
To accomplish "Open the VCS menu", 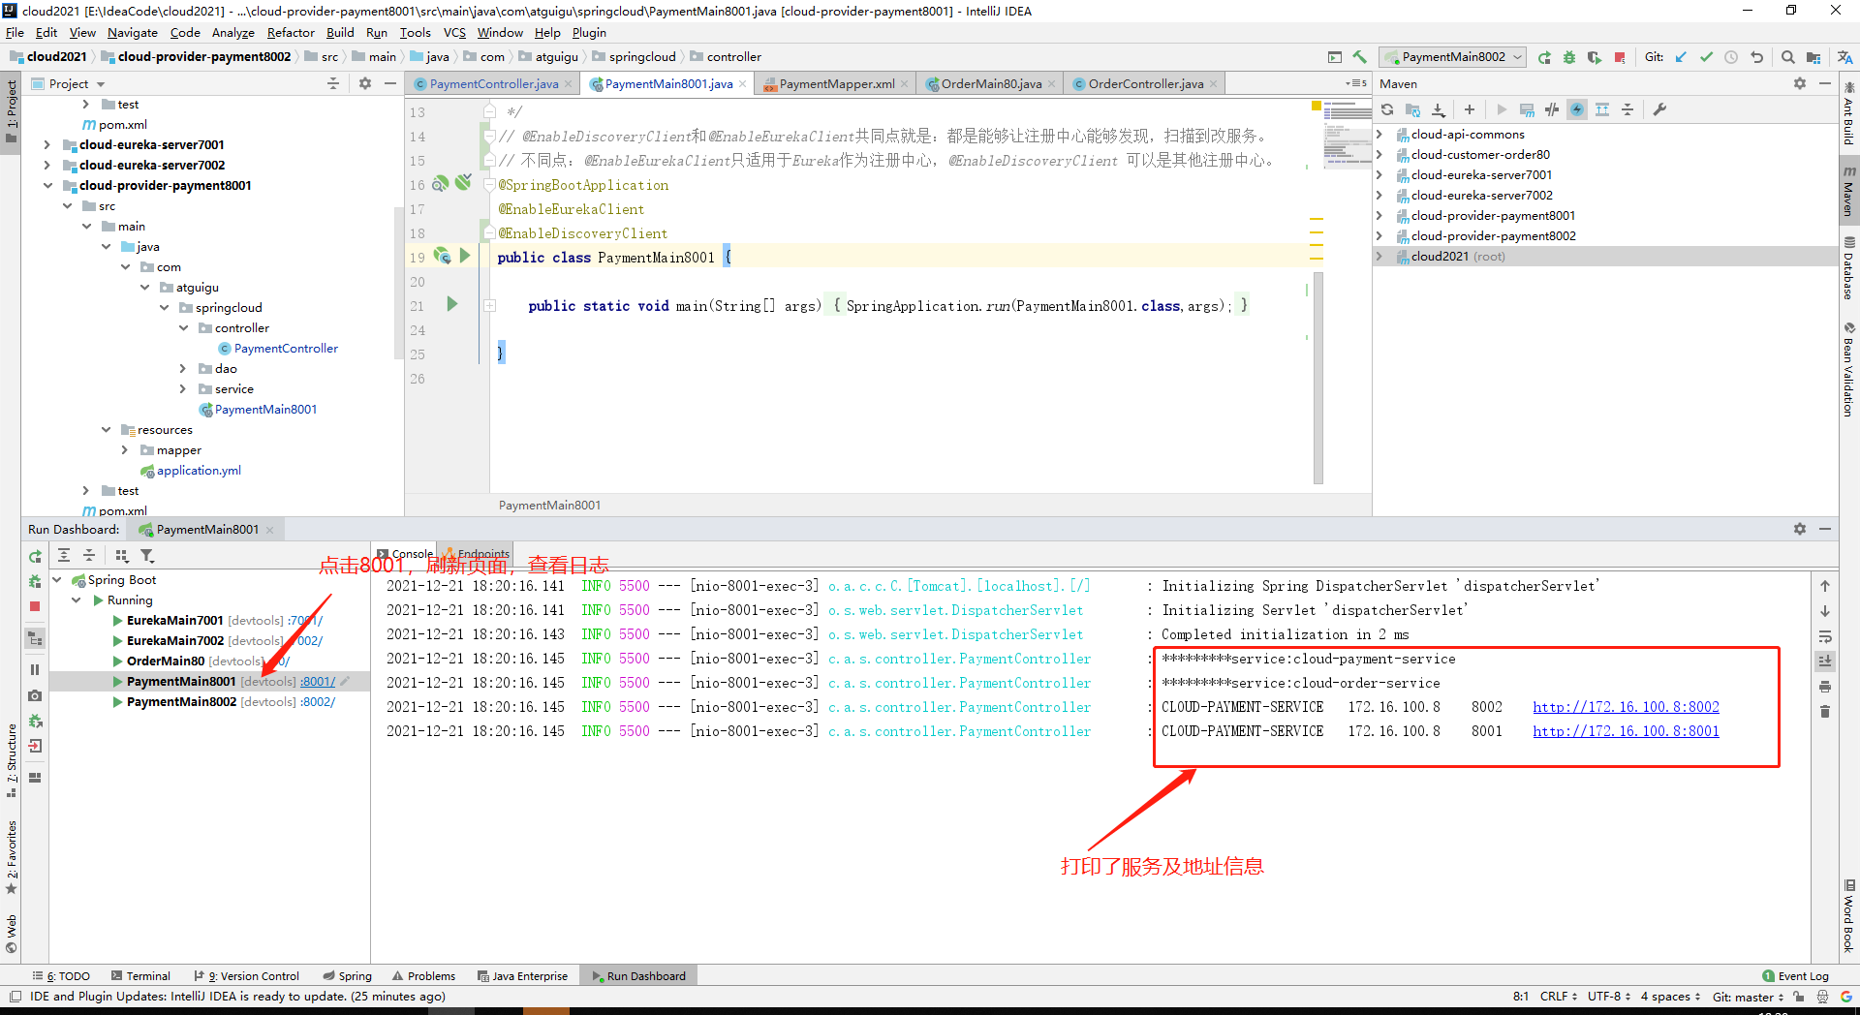I will pos(454,33).
